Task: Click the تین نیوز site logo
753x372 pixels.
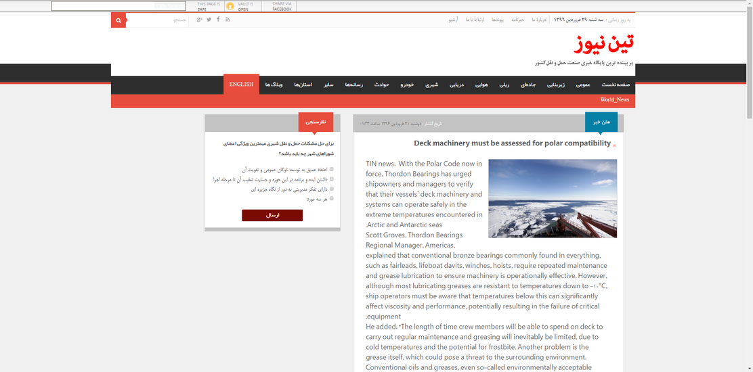Action: [603, 43]
